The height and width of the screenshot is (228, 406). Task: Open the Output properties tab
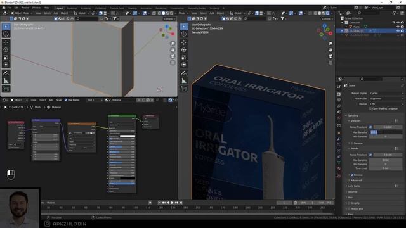tap(339, 100)
